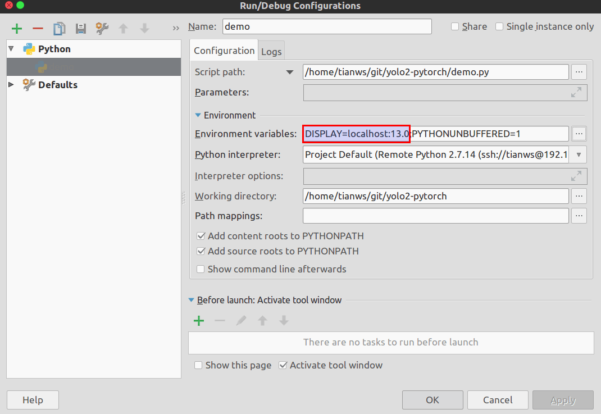The width and height of the screenshot is (601, 414).
Task: Collapse the Environment section
Action: click(x=198, y=115)
